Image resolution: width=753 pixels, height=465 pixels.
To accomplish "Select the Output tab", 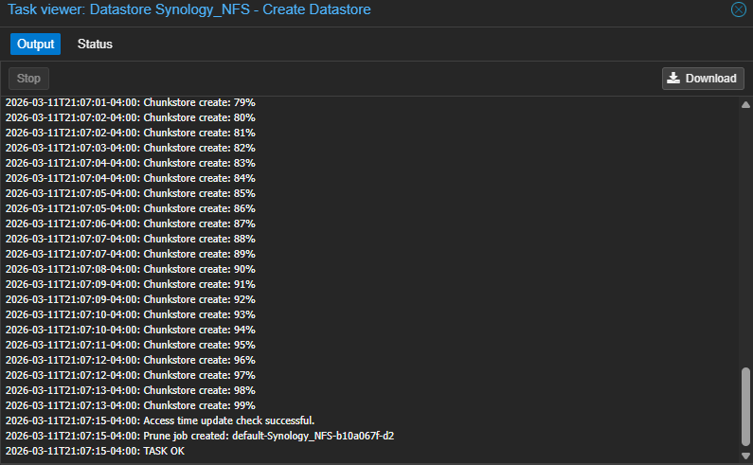I will coord(36,45).
